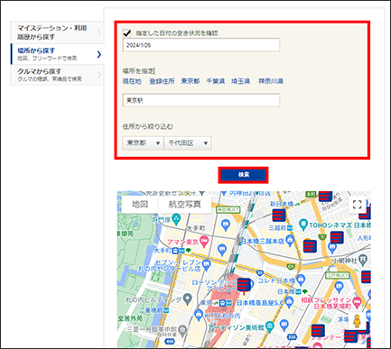Click the 三菱一号館美術館 gray pin
The width and height of the screenshot is (391, 349).
click(x=182, y=330)
